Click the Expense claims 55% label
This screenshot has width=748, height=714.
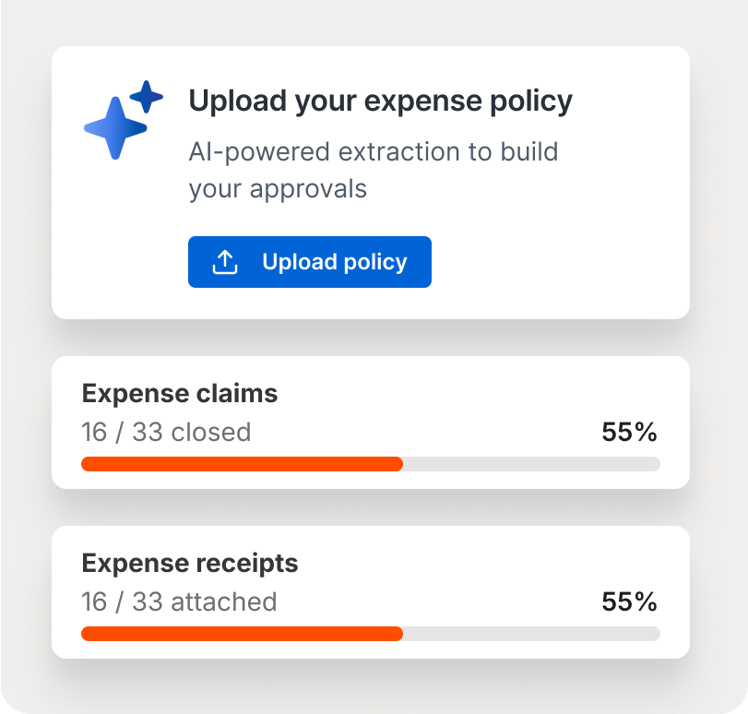[629, 432]
